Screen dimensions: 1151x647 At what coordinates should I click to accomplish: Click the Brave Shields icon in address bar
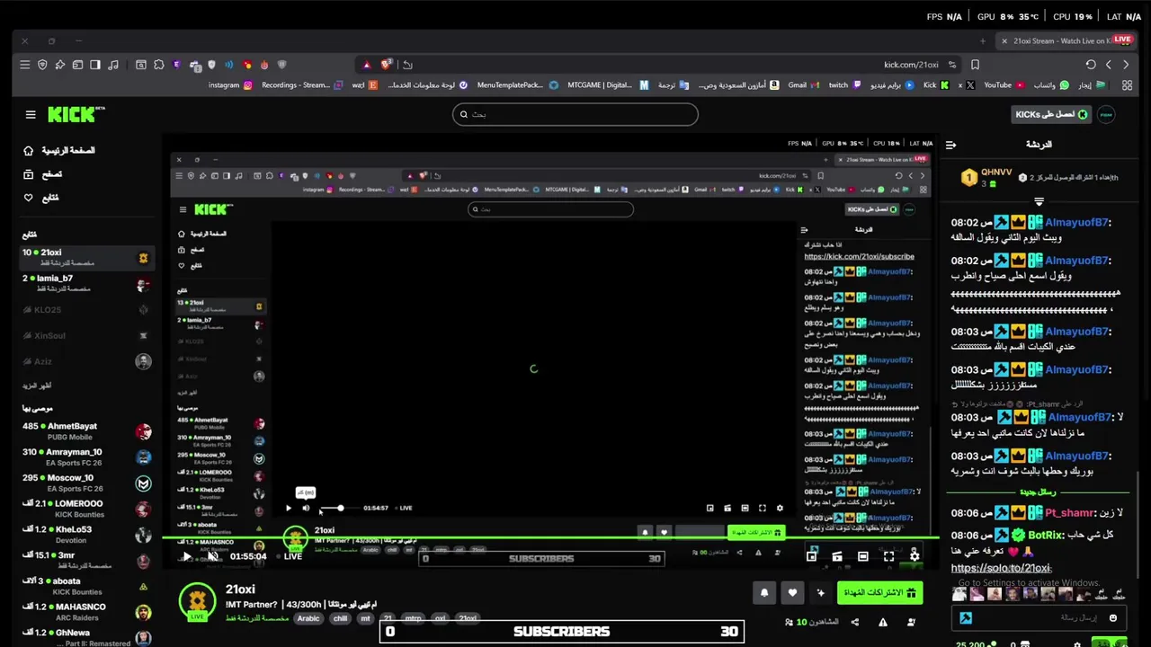[x=386, y=65]
